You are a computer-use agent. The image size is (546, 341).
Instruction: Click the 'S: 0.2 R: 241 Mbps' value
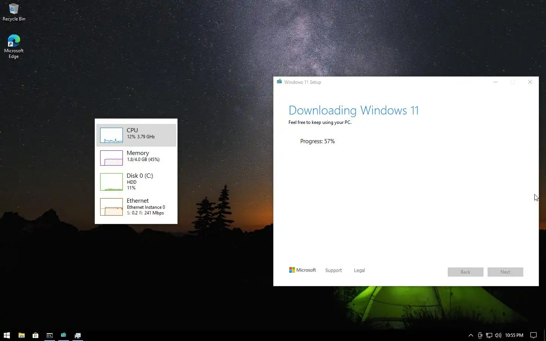tap(145, 213)
